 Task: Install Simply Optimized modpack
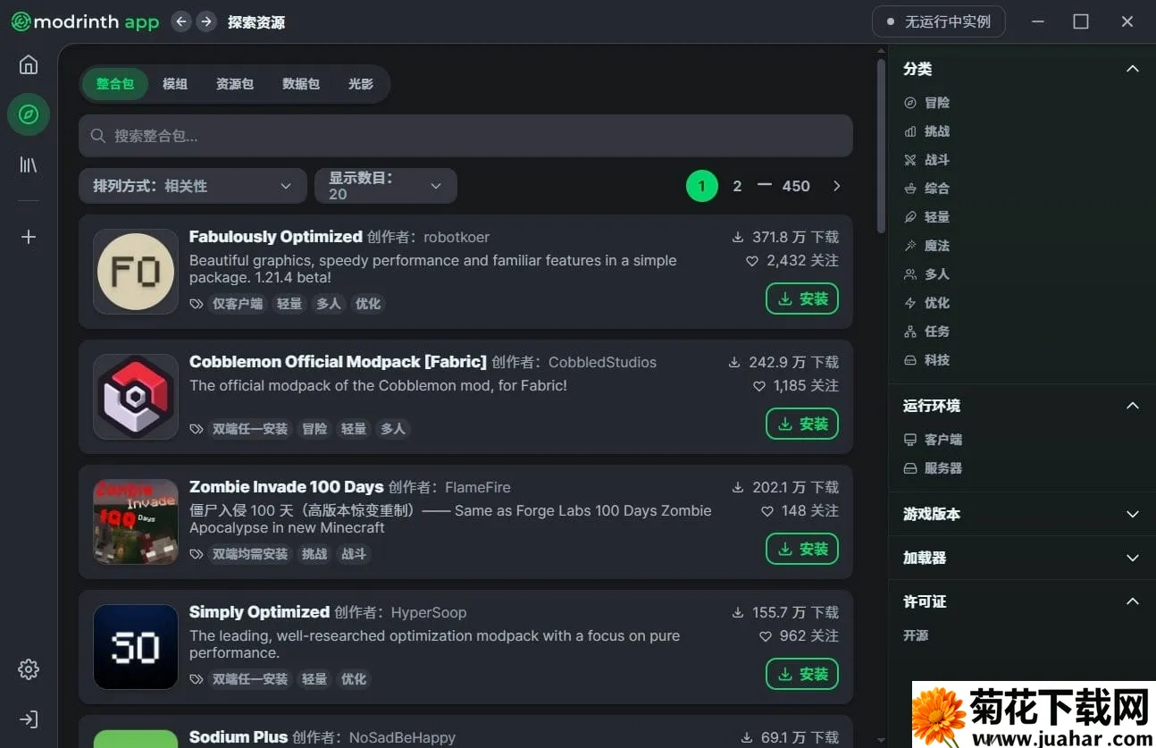click(802, 674)
